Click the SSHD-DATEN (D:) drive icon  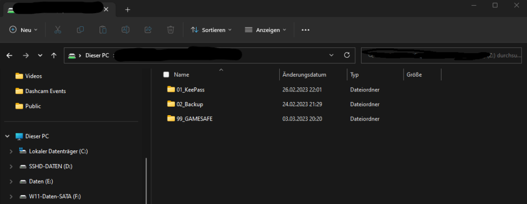[x=23, y=167]
